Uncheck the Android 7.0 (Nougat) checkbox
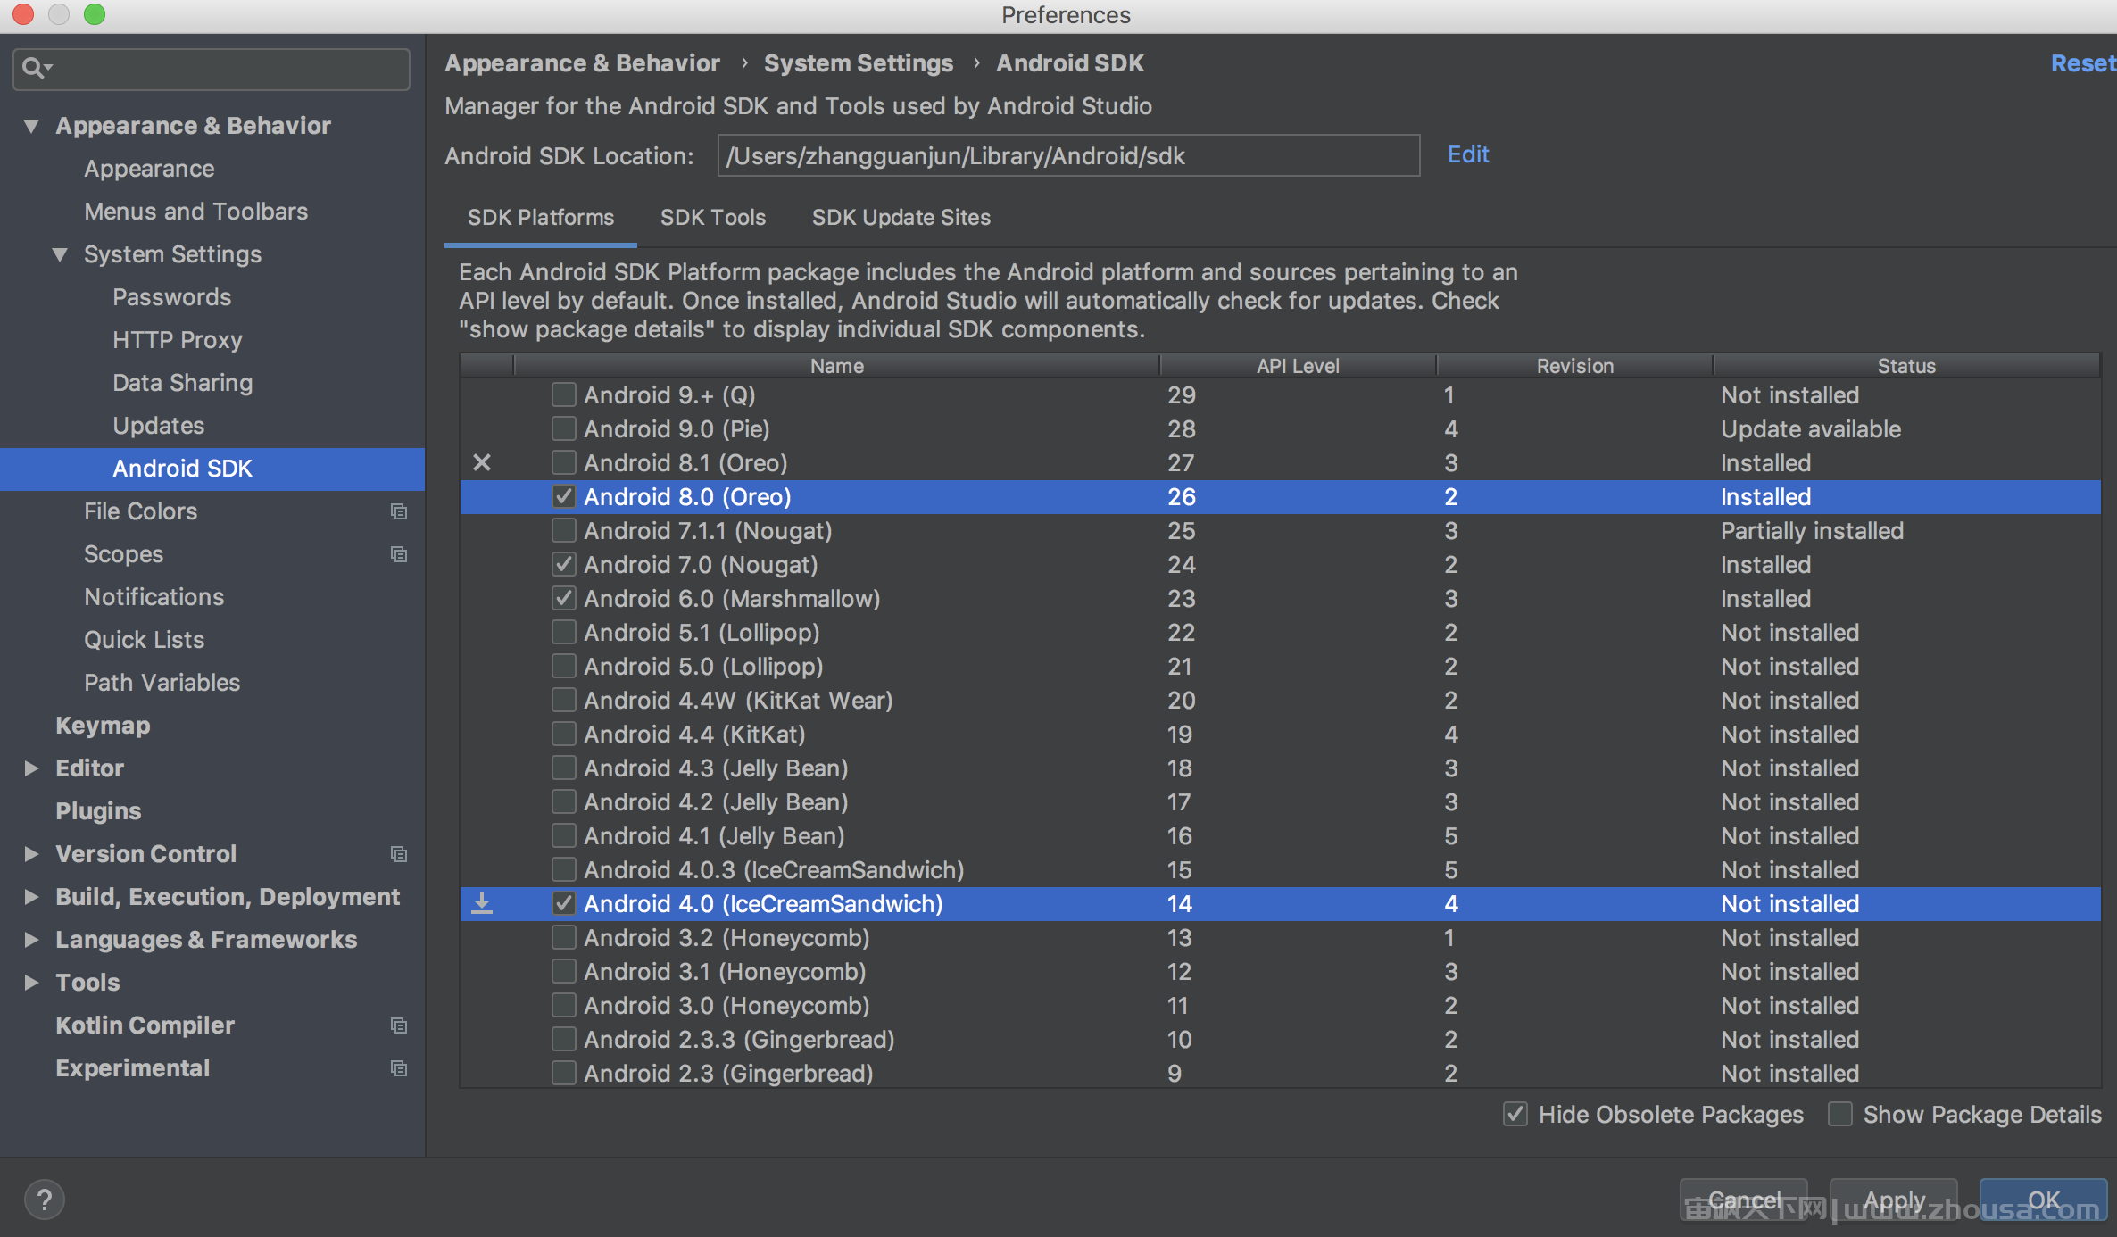Screen dimensions: 2117x1237 (563, 564)
